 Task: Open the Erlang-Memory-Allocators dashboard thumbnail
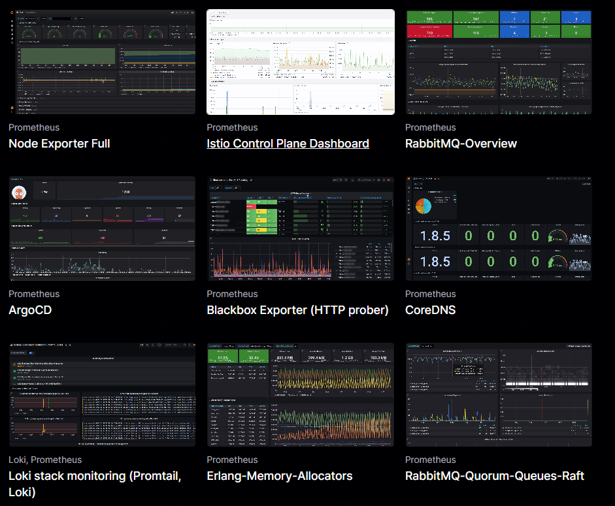pyautogui.click(x=301, y=395)
